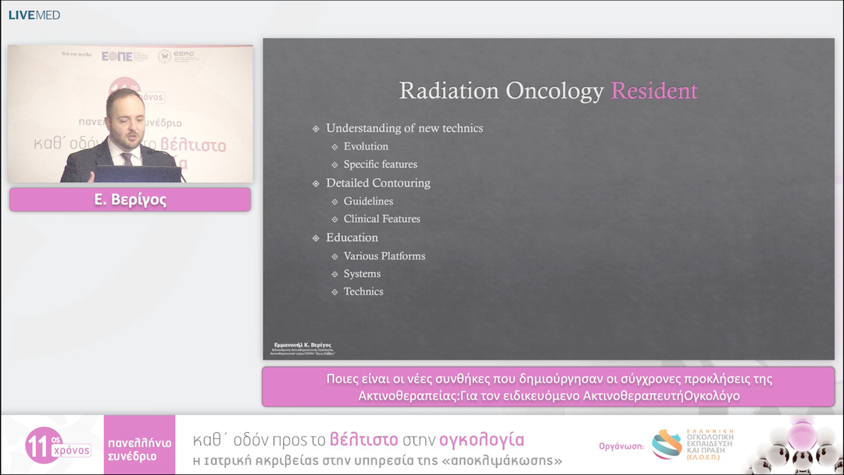Select the Guidelines sub-bullet

click(x=368, y=201)
